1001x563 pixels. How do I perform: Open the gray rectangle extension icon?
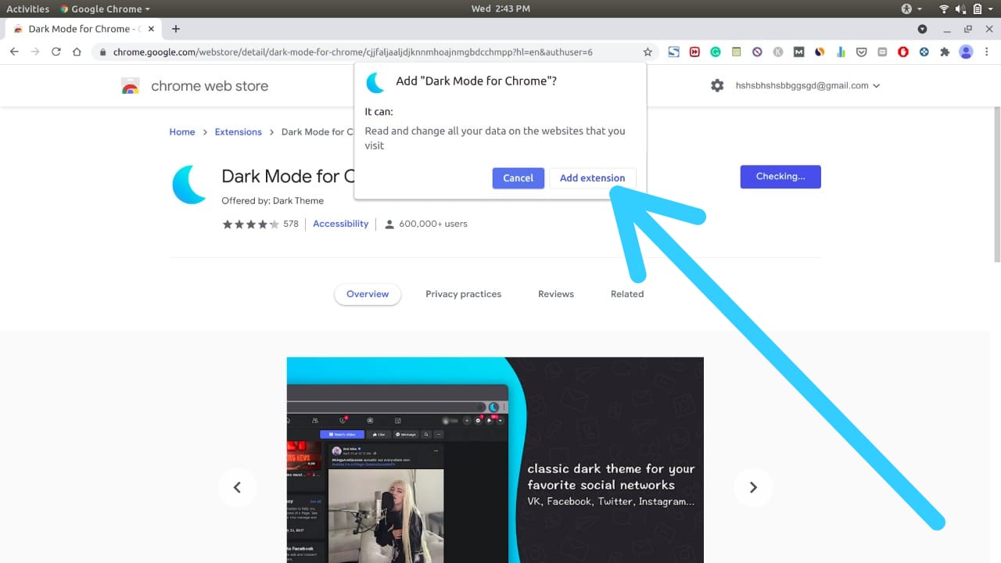(x=882, y=52)
